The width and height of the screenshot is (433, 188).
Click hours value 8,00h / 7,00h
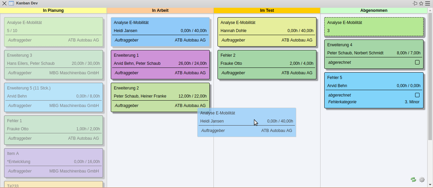click(x=409, y=53)
